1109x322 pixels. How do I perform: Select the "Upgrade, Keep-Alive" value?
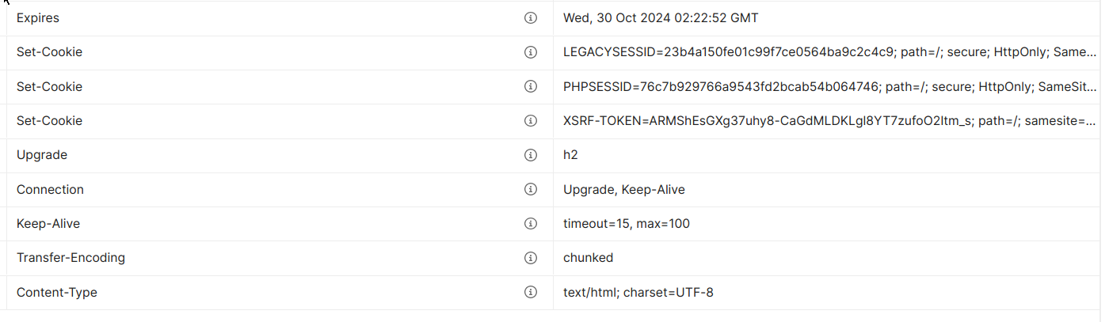tap(623, 189)
